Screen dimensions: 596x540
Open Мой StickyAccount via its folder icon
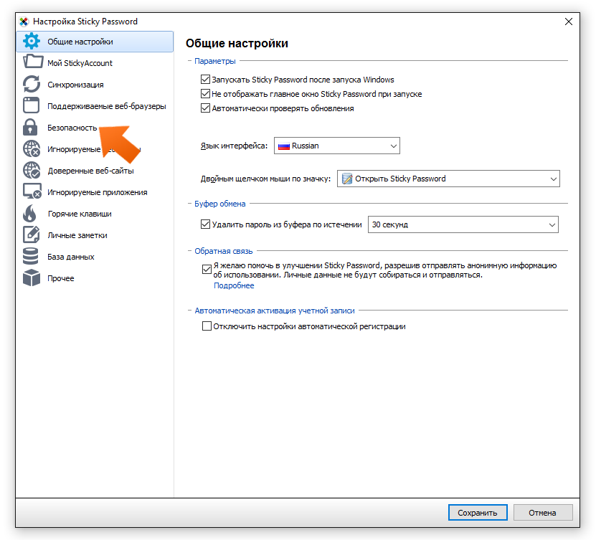coord(33,62)
